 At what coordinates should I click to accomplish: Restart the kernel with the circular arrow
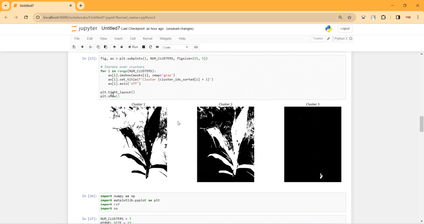[x=151, y=47]
